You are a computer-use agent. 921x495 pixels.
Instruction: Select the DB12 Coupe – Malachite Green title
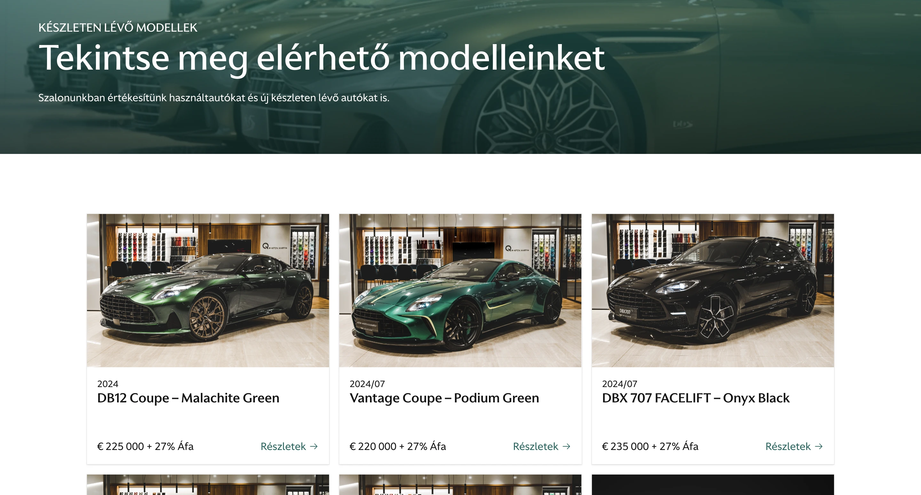tap(188, 398)
